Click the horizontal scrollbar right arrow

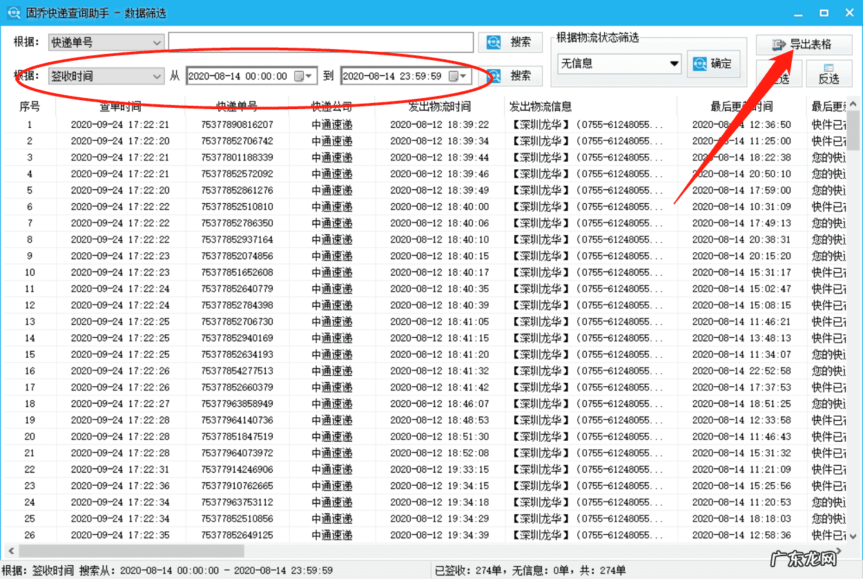pyautogui.click(x=838, y=551)
